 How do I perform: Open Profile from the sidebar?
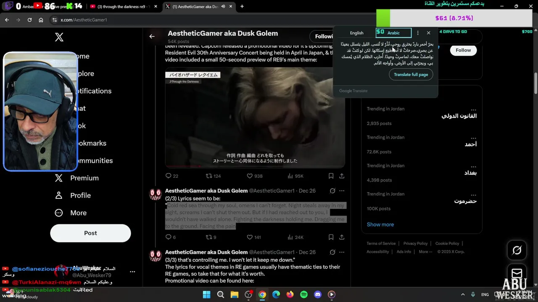(73, 195)
